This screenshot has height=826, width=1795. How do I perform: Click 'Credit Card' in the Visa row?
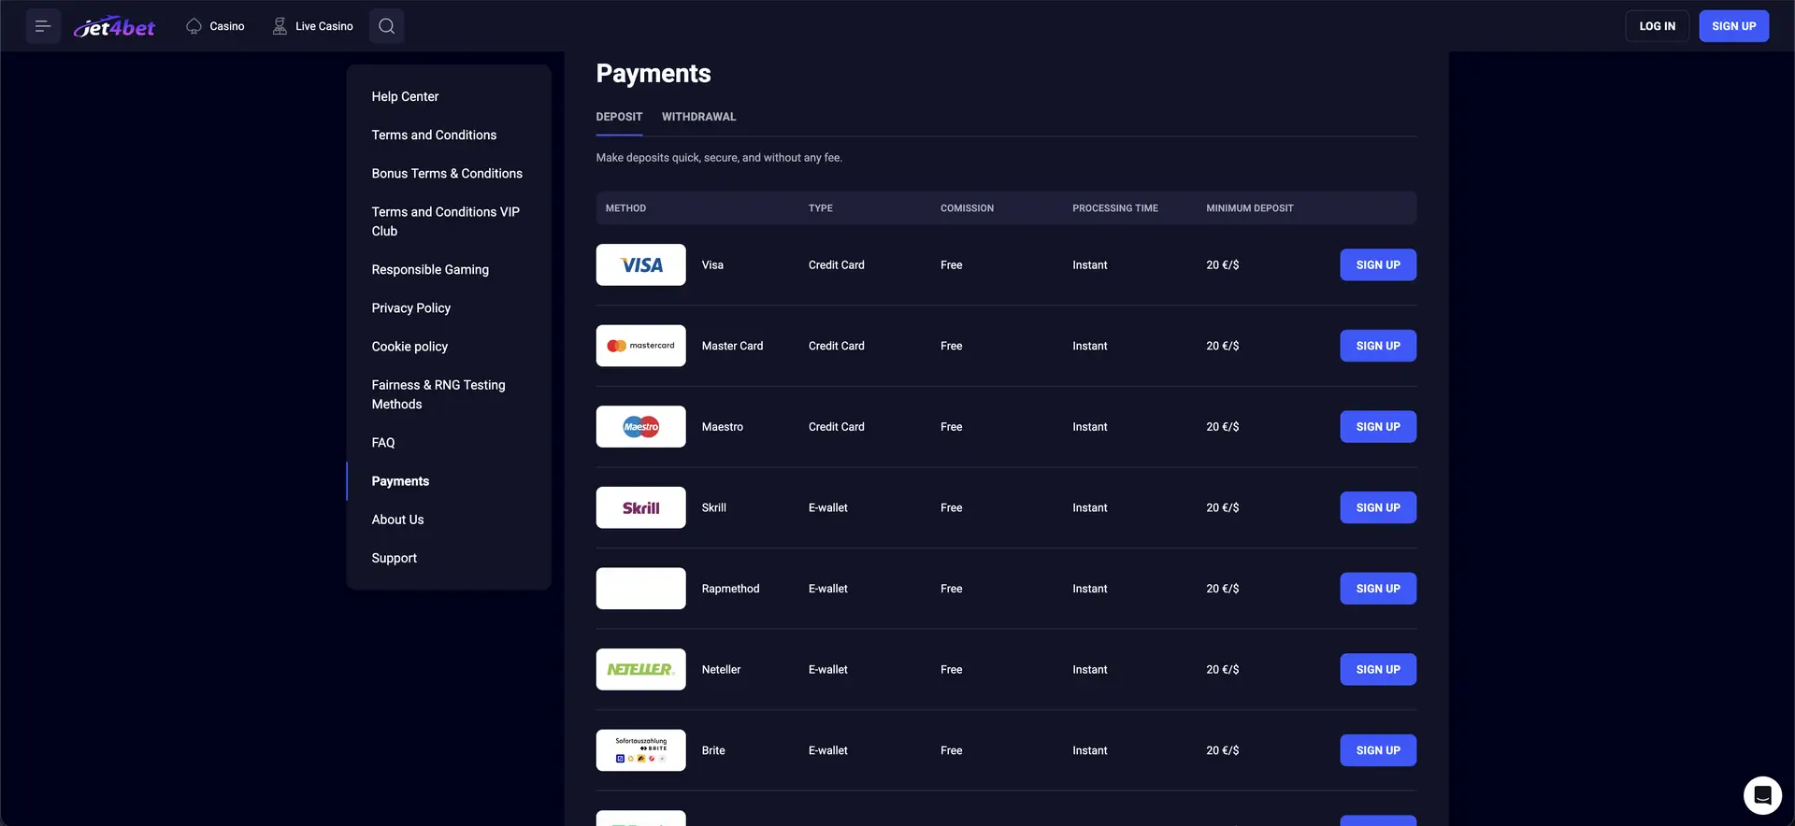(836, 265)
